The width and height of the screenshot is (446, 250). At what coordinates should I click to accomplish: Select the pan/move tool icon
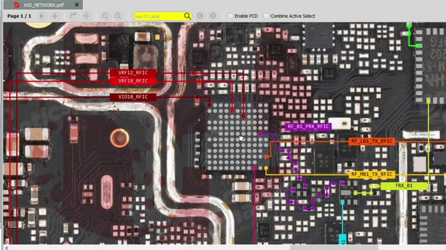pyautogui.click(x=86, y=16)
